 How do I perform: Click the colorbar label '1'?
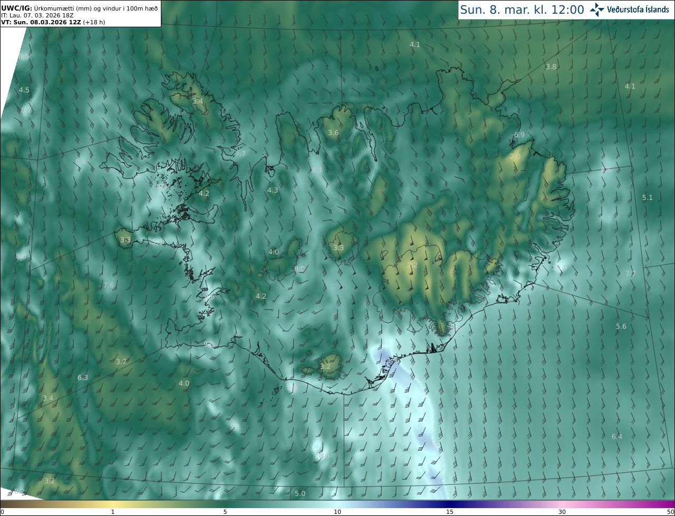(x=113, y=512)
